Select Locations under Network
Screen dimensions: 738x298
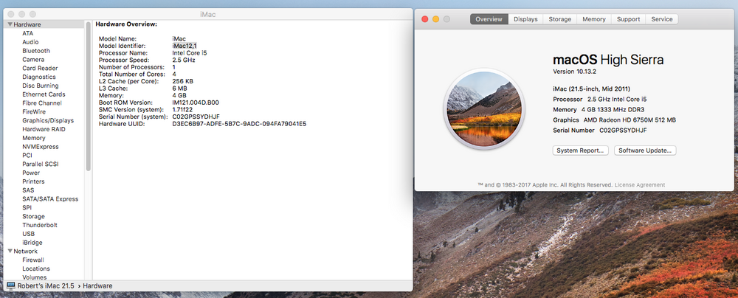35,268
